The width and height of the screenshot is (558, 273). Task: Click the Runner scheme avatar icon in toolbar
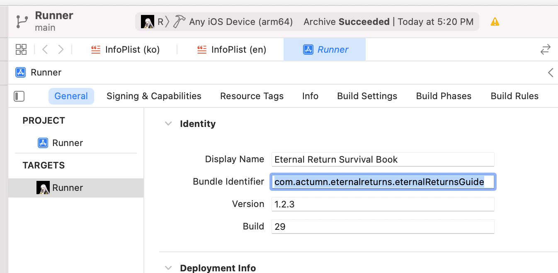pos(148,22)
